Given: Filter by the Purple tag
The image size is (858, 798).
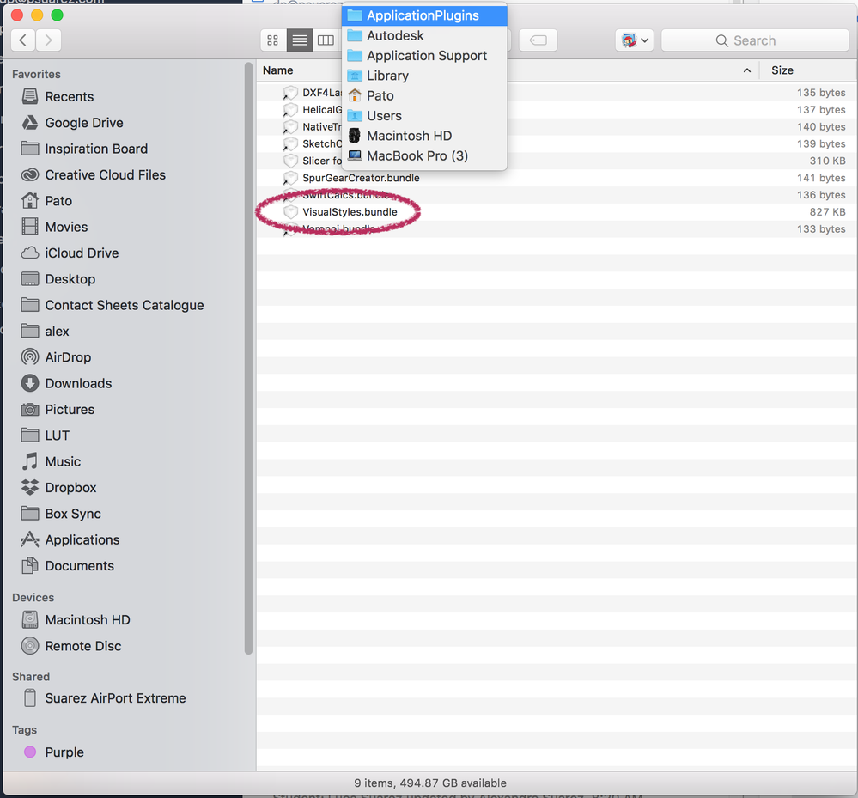Looking at the screenshot, I should [53, 752].
